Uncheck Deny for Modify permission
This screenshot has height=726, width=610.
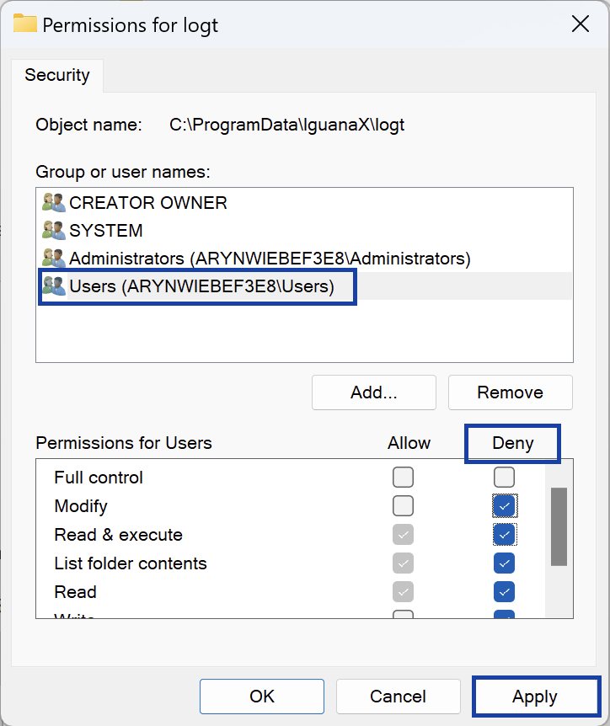point(504,506)
